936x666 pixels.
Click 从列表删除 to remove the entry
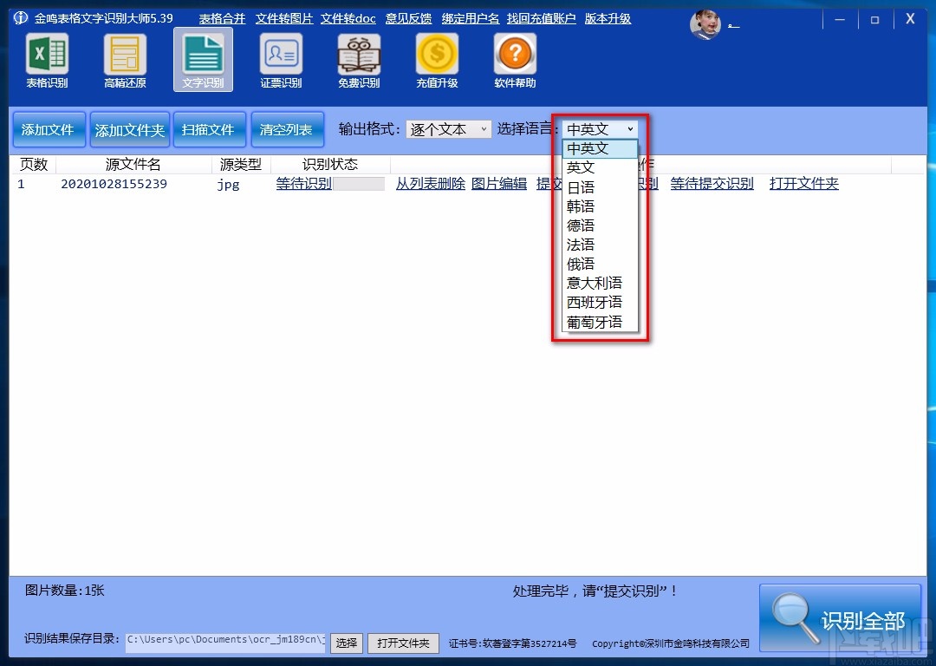click(x=430, y=183)
